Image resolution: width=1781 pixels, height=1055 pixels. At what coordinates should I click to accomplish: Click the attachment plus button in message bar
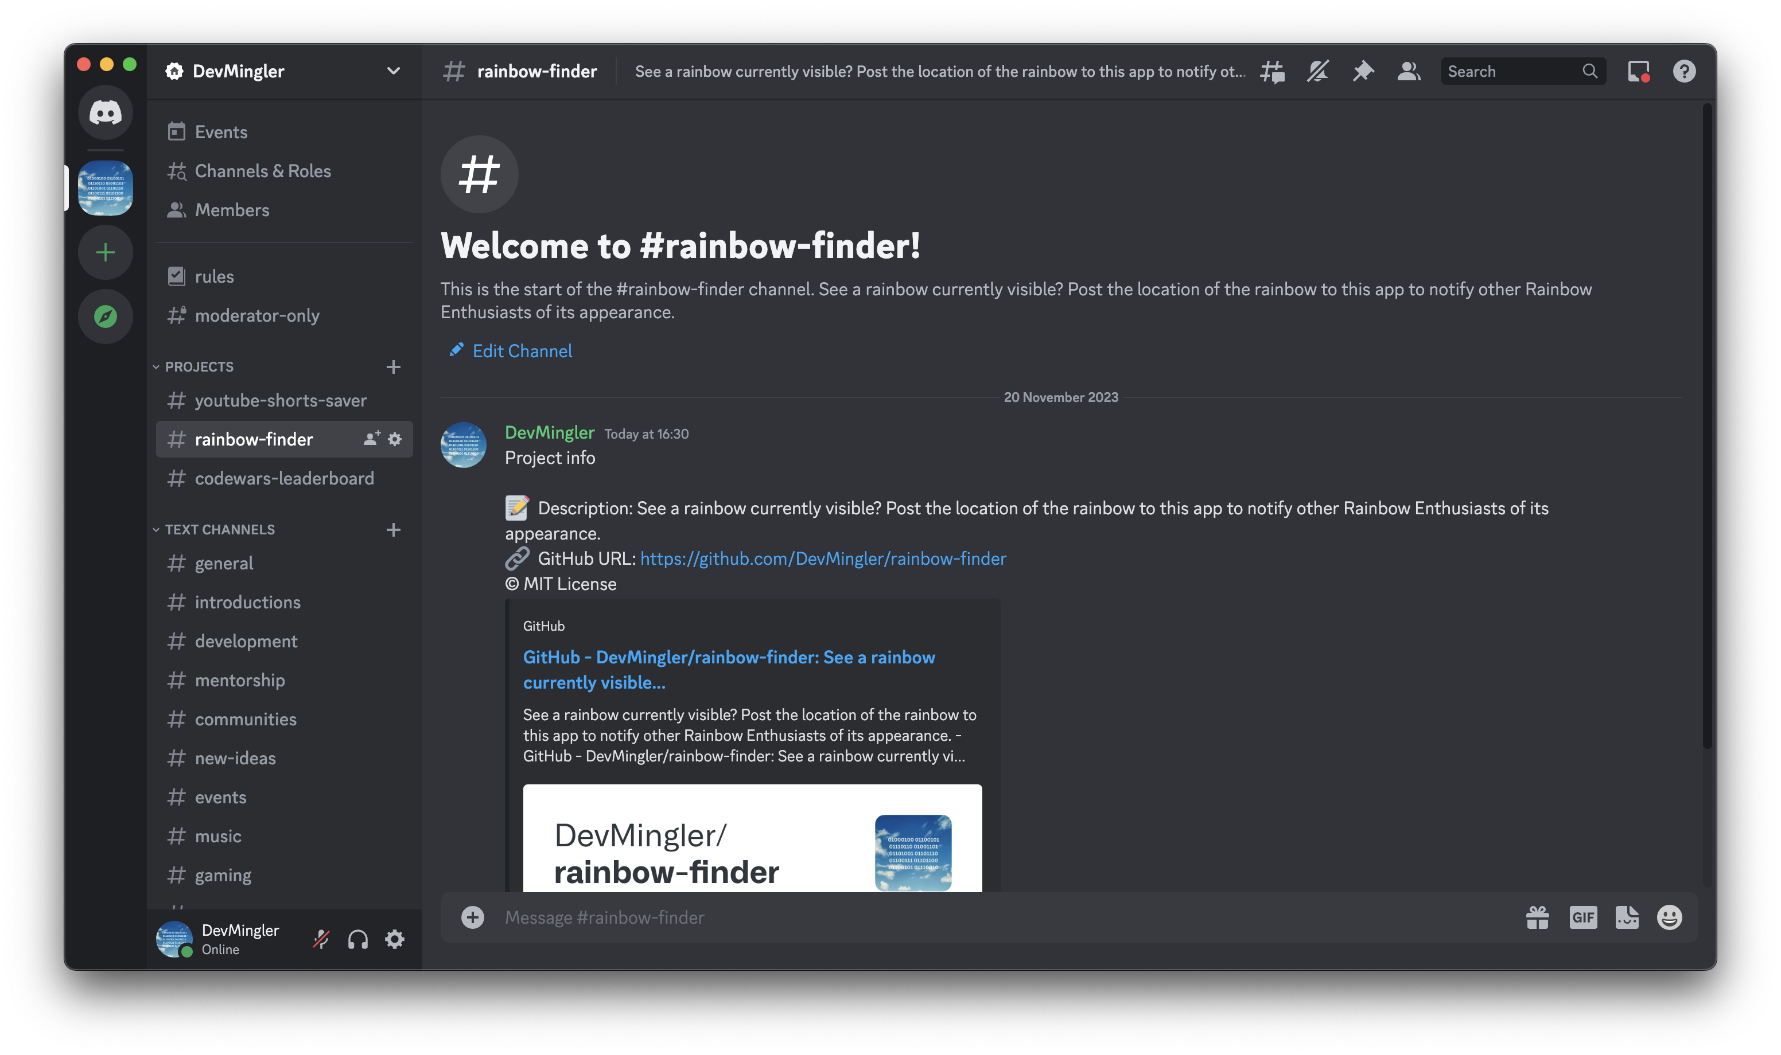(473, 917)
